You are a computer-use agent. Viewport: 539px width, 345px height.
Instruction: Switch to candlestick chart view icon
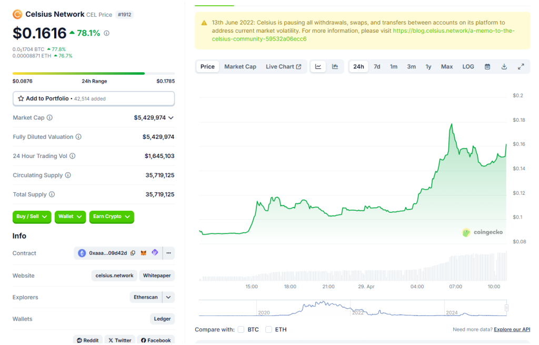click(x=335, y=66)
